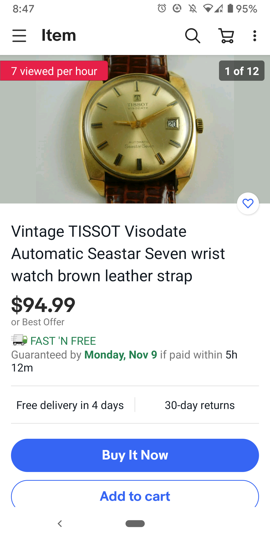Tap the alarm clock status icon

click(162, 8)
